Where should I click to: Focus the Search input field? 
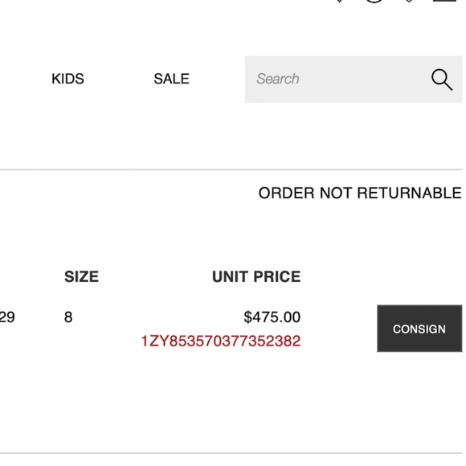click(x=354, y=80)
